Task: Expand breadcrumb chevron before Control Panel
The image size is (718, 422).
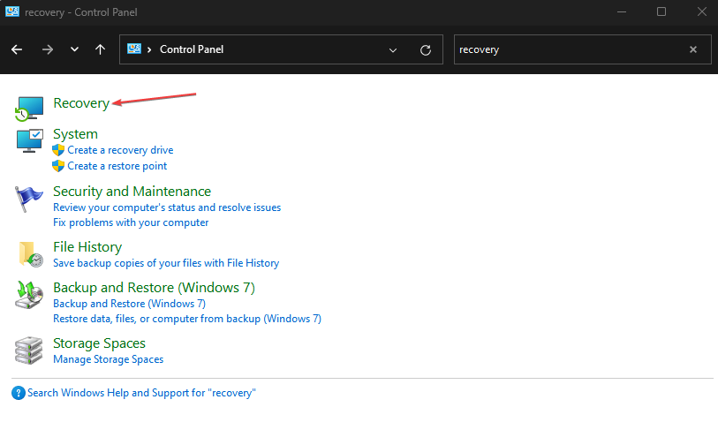Action: point(150,49)
